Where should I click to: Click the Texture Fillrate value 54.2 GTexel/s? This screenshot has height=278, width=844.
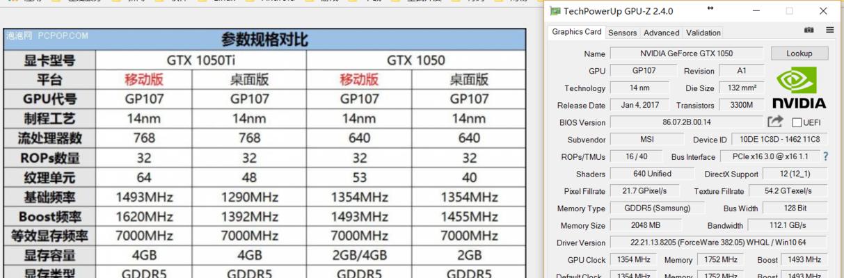[x=788, y=190]
